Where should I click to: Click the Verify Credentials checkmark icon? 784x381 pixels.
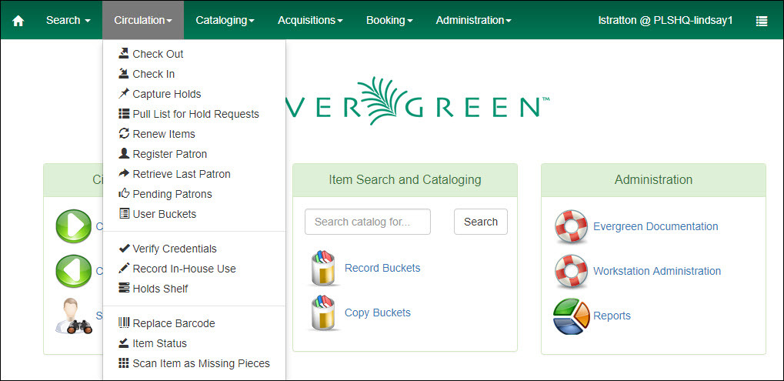click(x=124, y=249)
